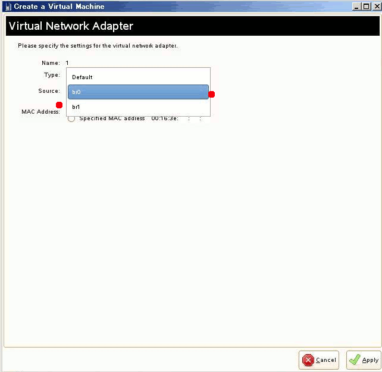382x372 pixels.
Task: Click the Cancel button
Action: pyautogui.click(x=319, y=360)
